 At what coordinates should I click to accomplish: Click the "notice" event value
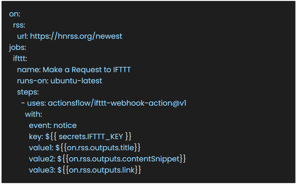point(65,125)
